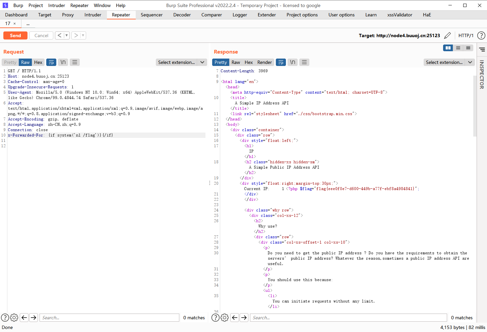Switch to the Intruder tool tab
This screenshot has height=332, width=487.
click(93, 15)
